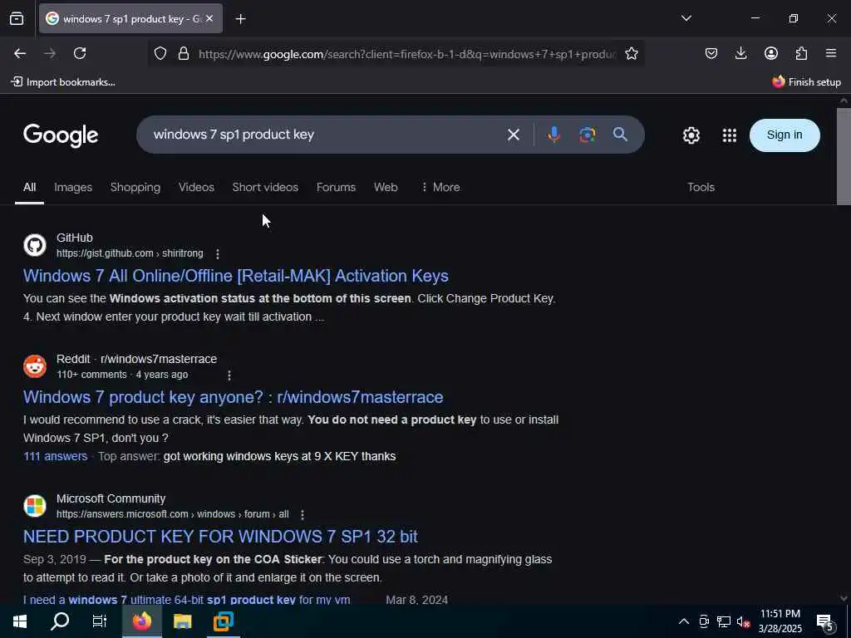Open Firefox application hamburger menu
851x638 pixels.
pyautogui.click(x=831, y=53)
